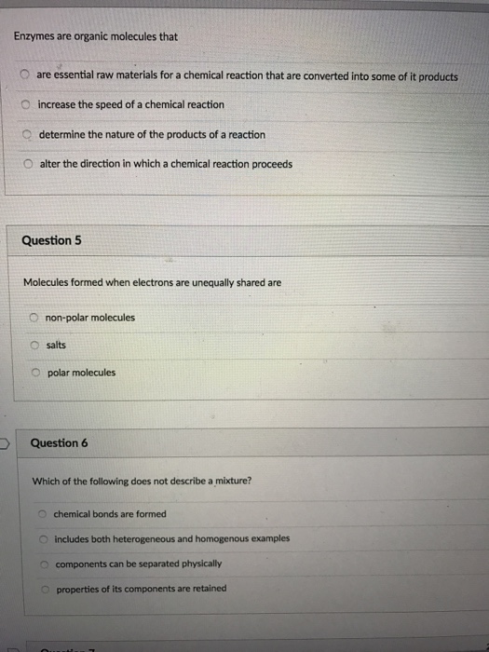Image resolution: width=489 pixels, height=652 pixels.
Task: Click the flag marker beside Question 6
Action: pyautogui.click(x=4, y=443)
